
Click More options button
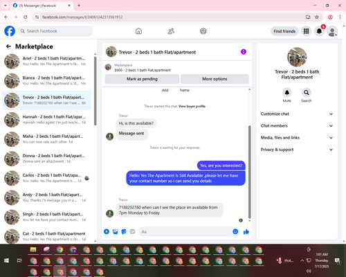[215, 79]
